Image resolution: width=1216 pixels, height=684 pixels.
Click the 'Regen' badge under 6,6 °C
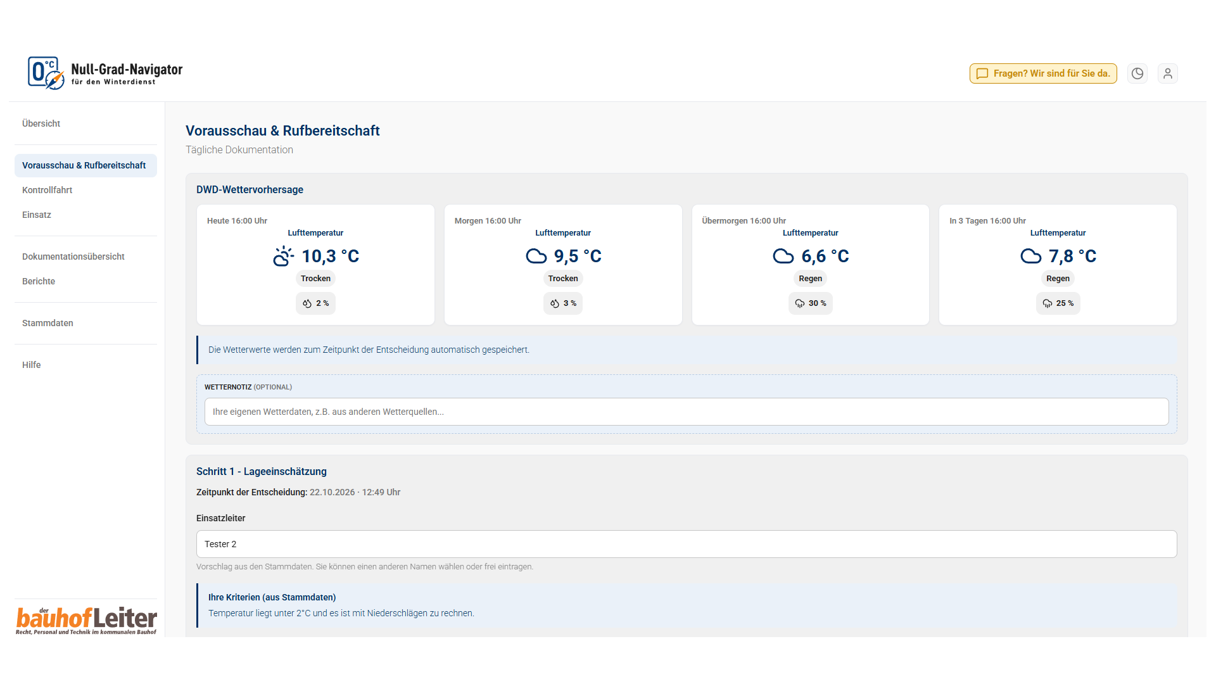(810, 279)
